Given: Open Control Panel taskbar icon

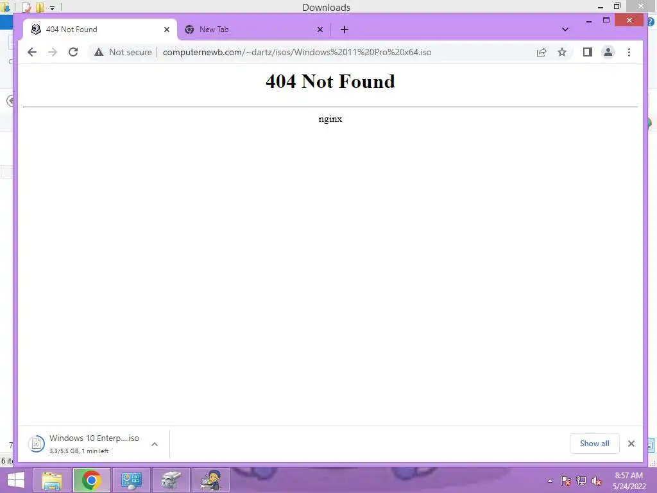Looking at the screenshot, I should click(x=131, y=480).
